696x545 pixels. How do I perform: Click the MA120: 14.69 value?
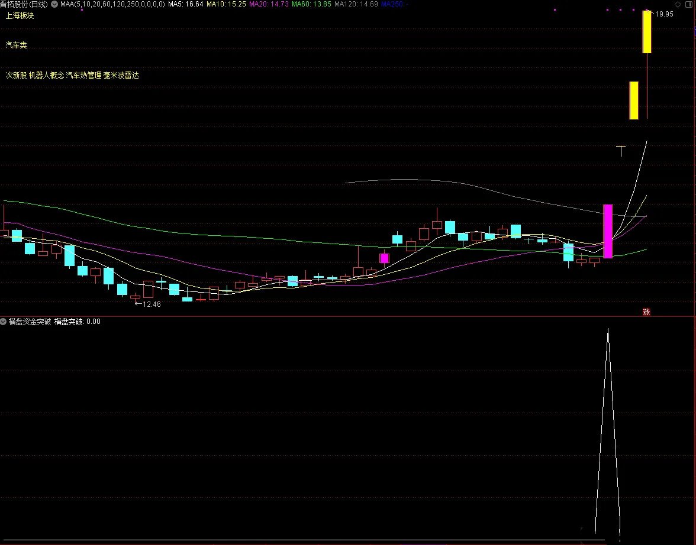[356, 4]
